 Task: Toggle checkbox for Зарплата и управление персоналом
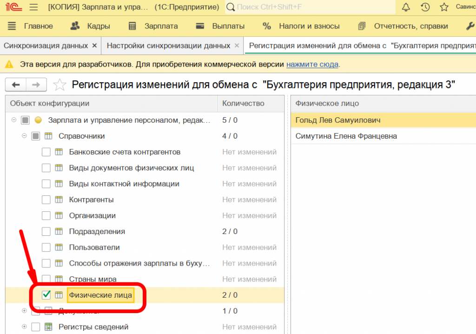point(25,120)
